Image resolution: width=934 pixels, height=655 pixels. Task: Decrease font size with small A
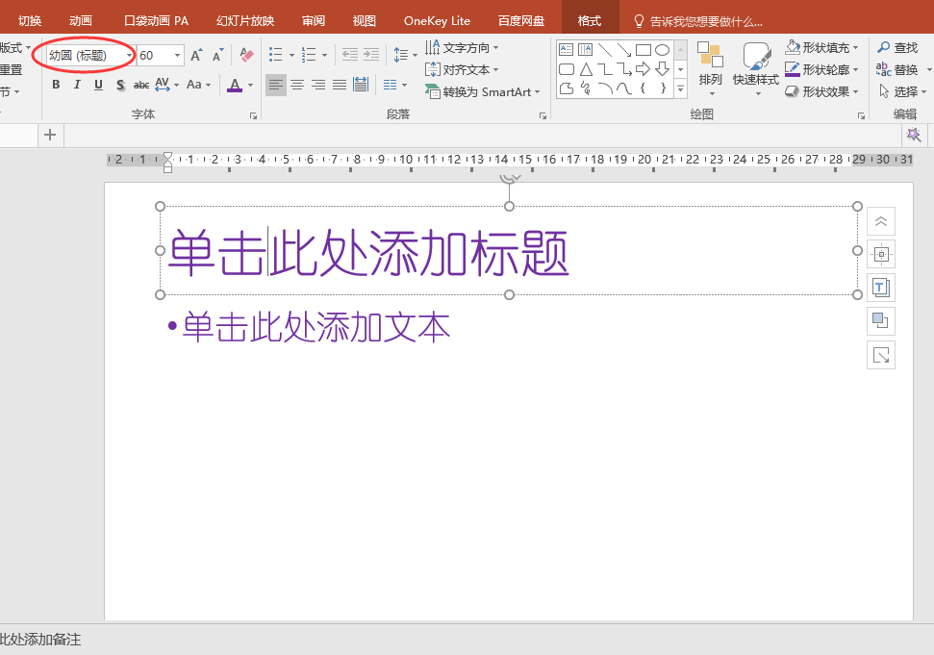click(x=217, y=56)
